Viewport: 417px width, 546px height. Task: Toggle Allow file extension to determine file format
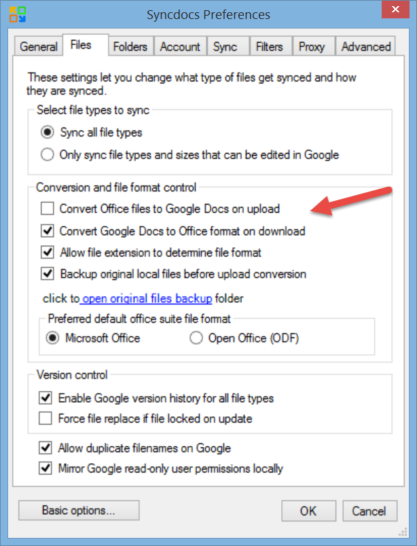(151, 253)
